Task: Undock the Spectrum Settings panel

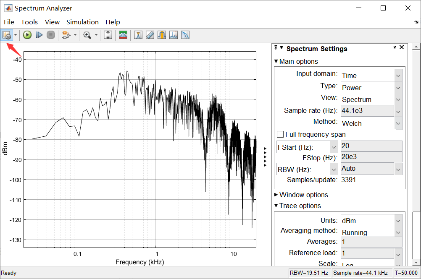Action: pos(395,47)
